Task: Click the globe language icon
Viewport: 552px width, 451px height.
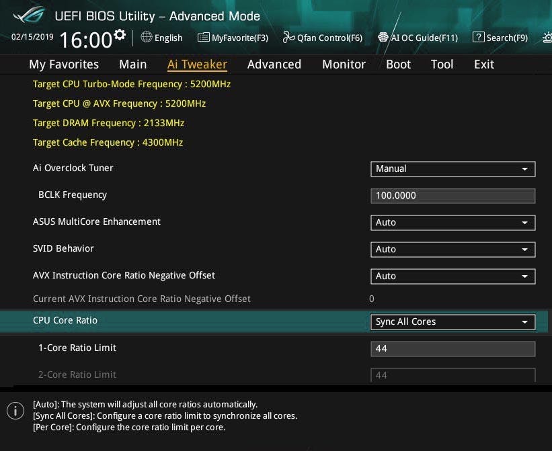Action: [x=147, y=37]
